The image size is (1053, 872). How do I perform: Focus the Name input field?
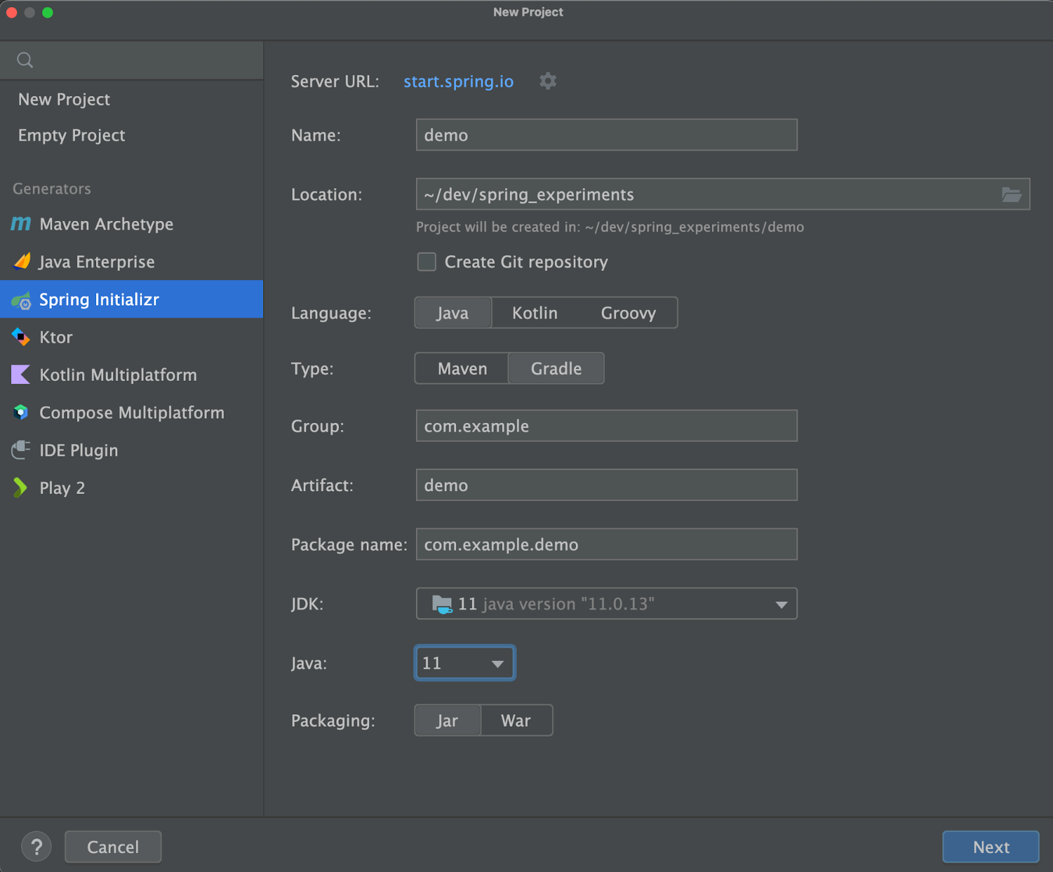[606, 135]
